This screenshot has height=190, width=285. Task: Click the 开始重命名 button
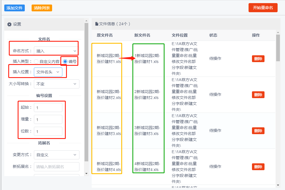pyautogui.click(x=263, y=8)
